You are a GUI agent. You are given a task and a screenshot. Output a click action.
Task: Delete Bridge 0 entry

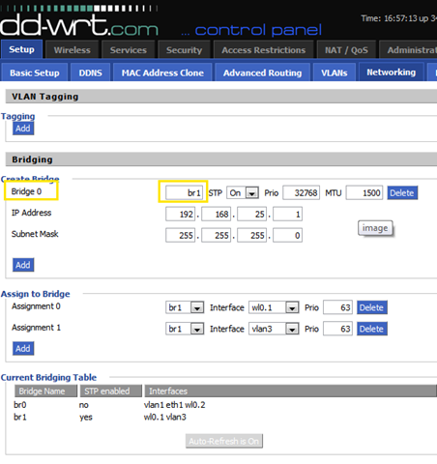(402, 193)
